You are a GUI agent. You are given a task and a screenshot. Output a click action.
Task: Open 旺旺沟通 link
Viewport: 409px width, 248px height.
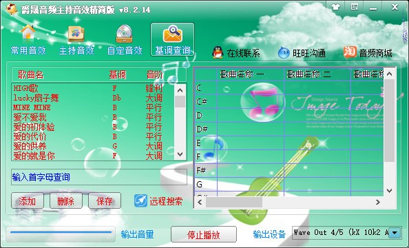coord(309,53)
